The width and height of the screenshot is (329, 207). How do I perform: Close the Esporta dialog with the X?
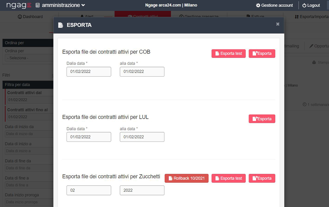click(x=278, y=24)
